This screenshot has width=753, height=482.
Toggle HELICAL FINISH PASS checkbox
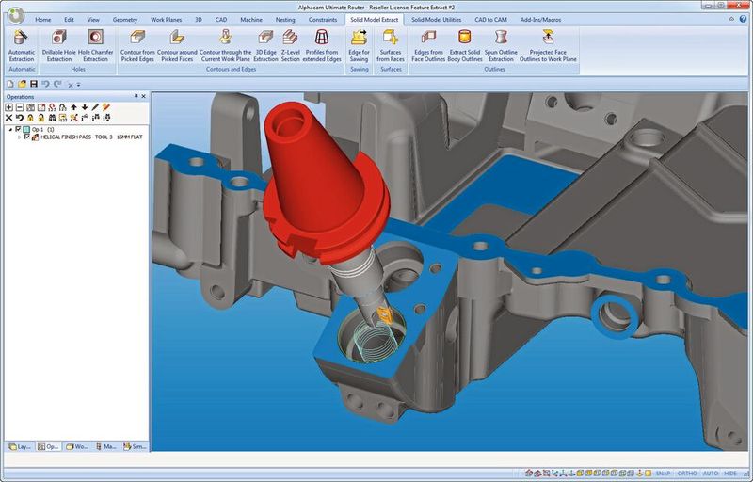click(27, 137)
